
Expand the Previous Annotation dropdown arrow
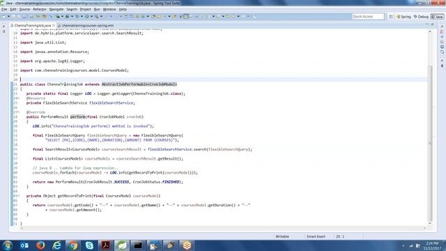pyautogui.click(x=223, y=17)
